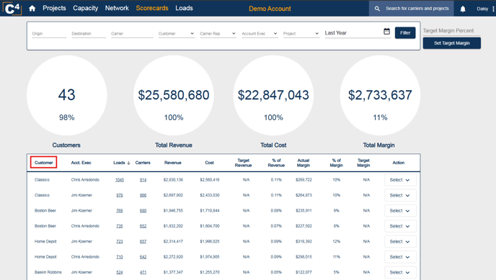Open the 642 carriers link
This screenshot has width=496, height=280.
click(143, 257)
